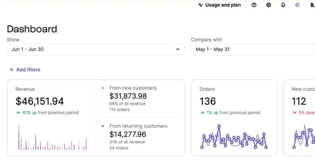Open the Jun 1 - Jun 30 dropdown
315x160 pixels.
(95, 49)
